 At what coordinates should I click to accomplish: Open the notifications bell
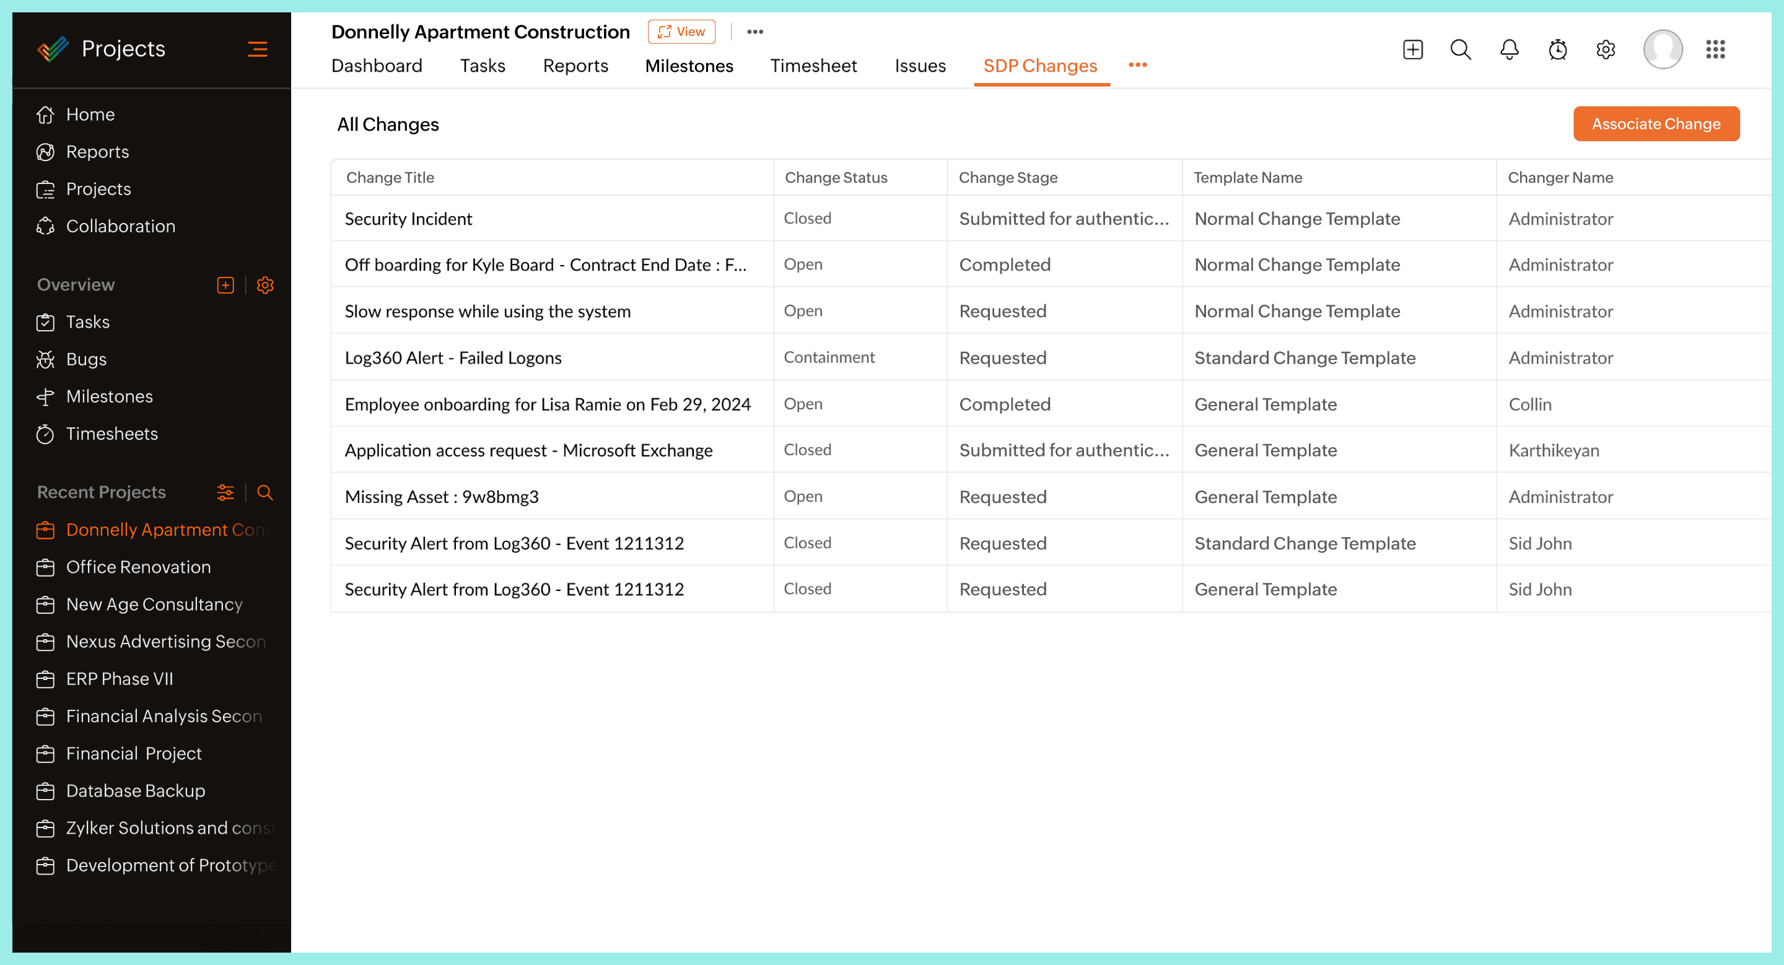tap(1509, 49)
